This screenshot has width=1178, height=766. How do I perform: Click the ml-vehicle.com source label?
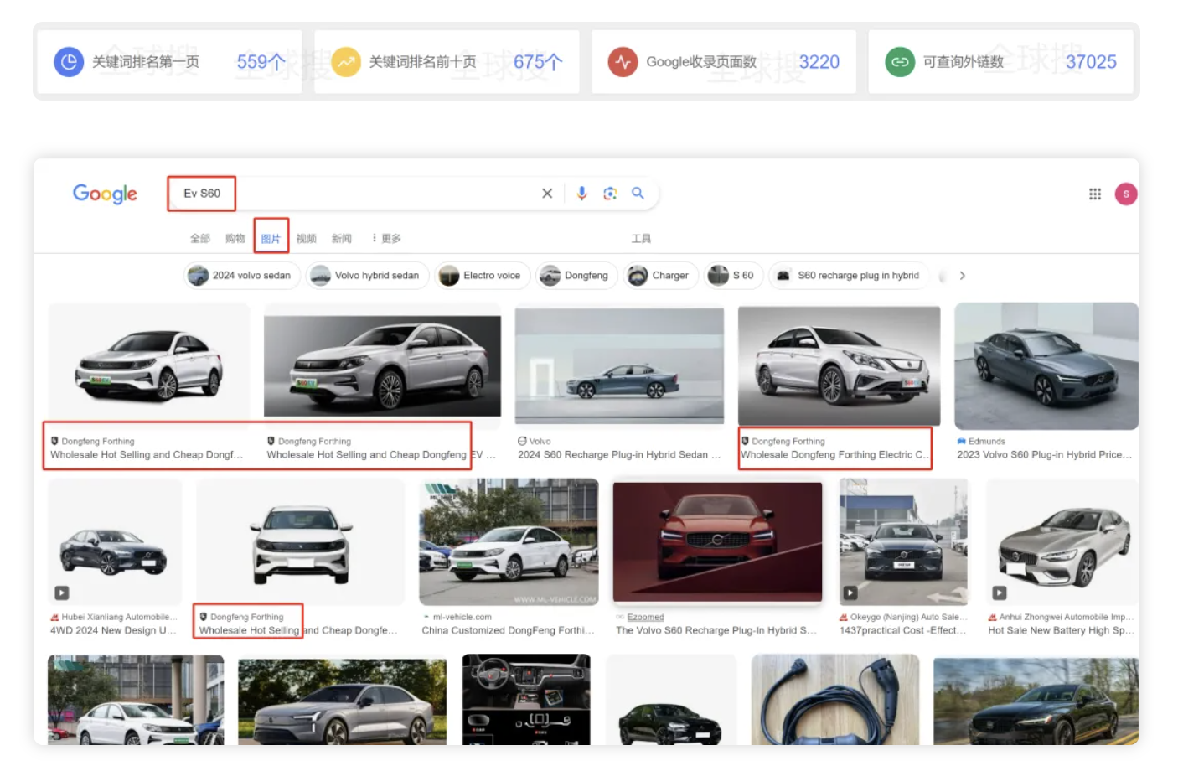pyautogui.click(x=462, y=617)
